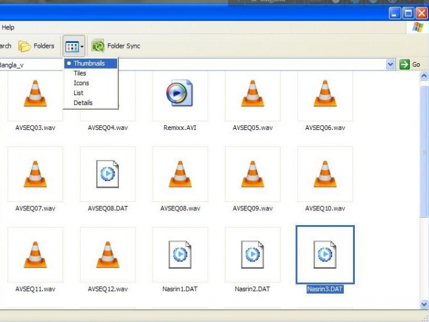Click the AVSEQ07.wav file name label
Viewport: 429px width, 322px height.
pos(36,209)
